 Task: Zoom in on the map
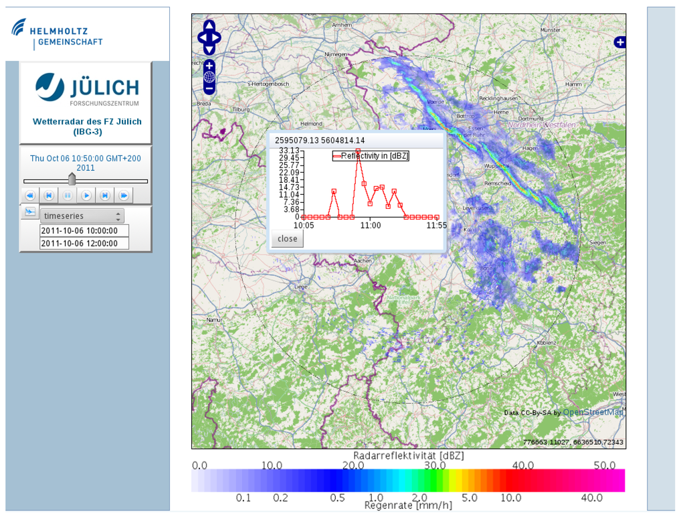pos(209,66)
